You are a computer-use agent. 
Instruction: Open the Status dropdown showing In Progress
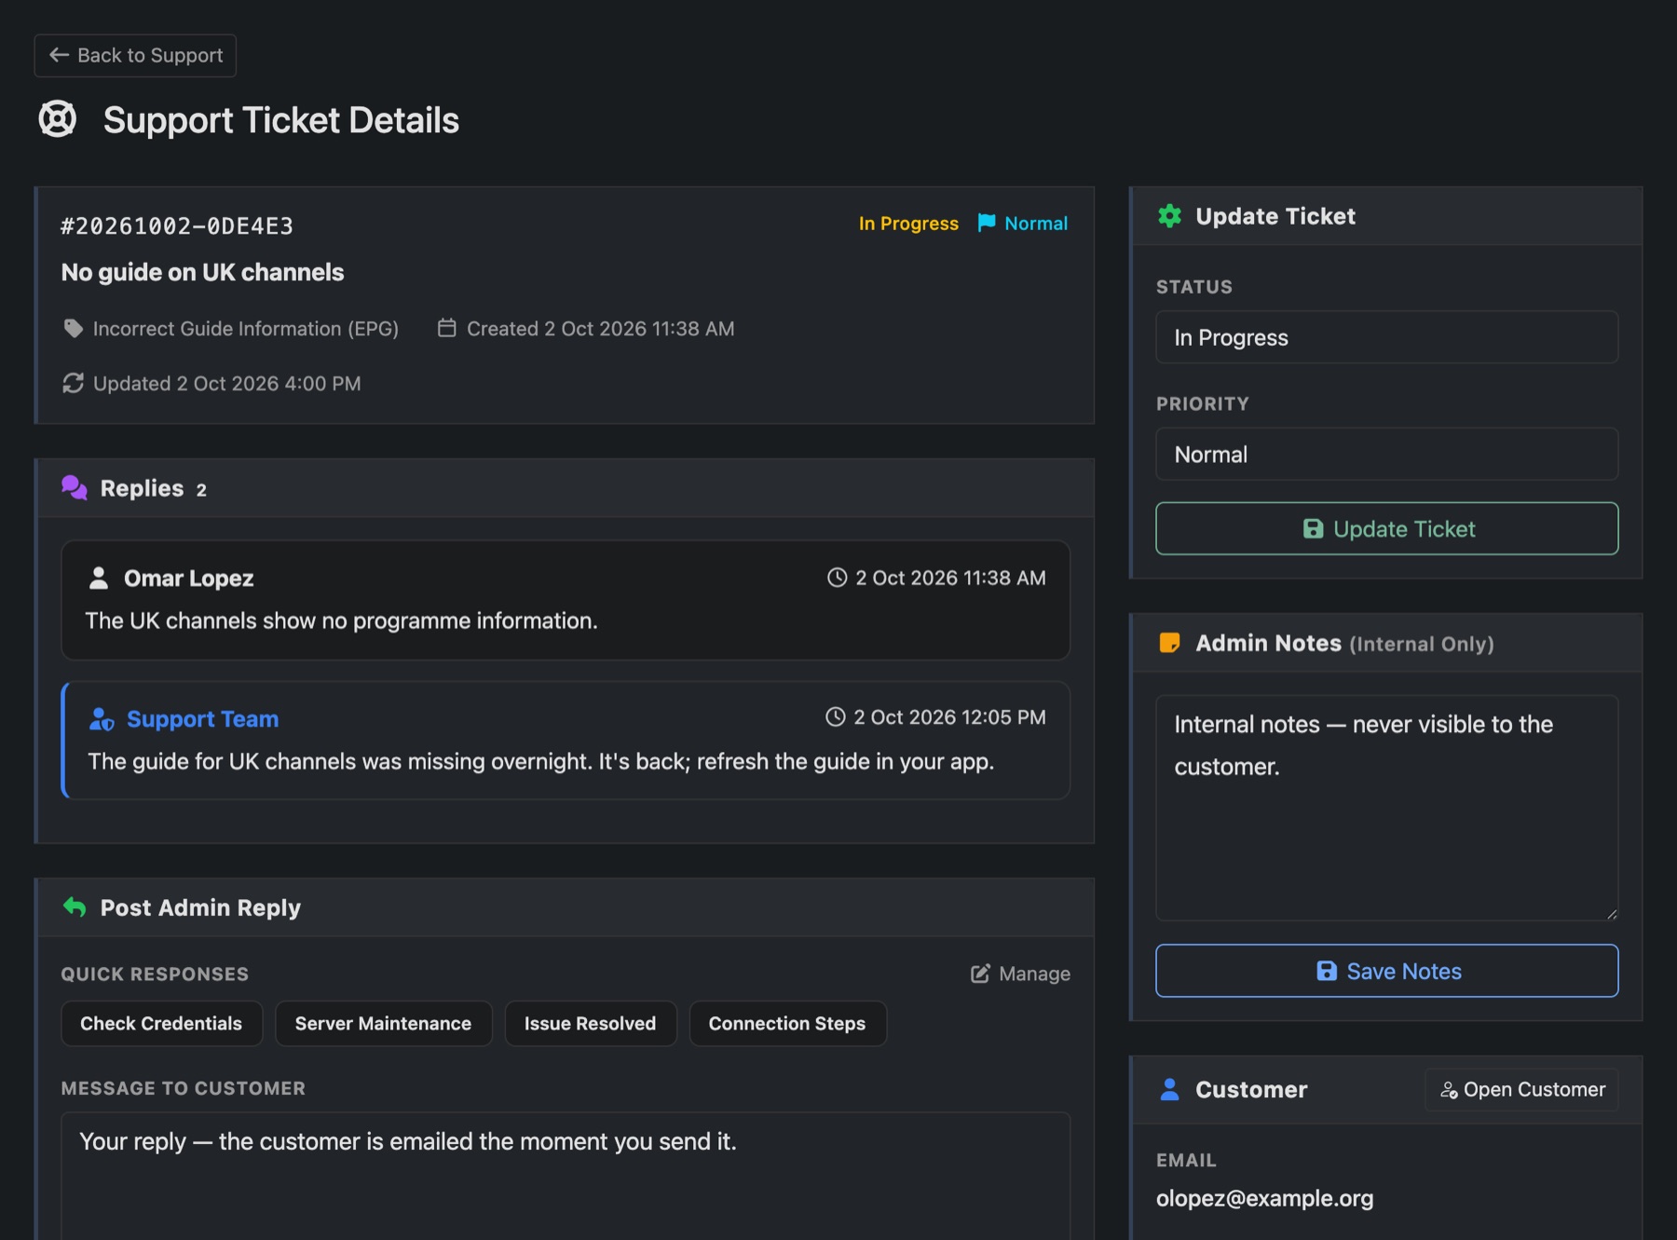(x=1386, y=337)
